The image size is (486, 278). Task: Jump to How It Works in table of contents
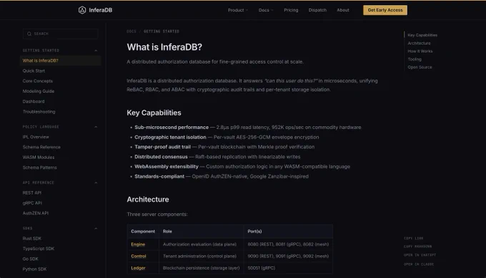(x=420, y=51)
